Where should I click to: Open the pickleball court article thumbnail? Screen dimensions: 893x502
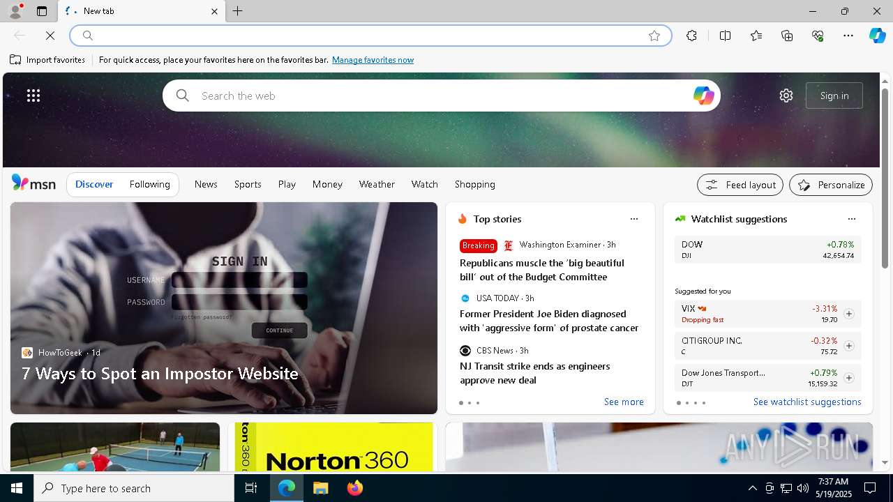[115, 447]
